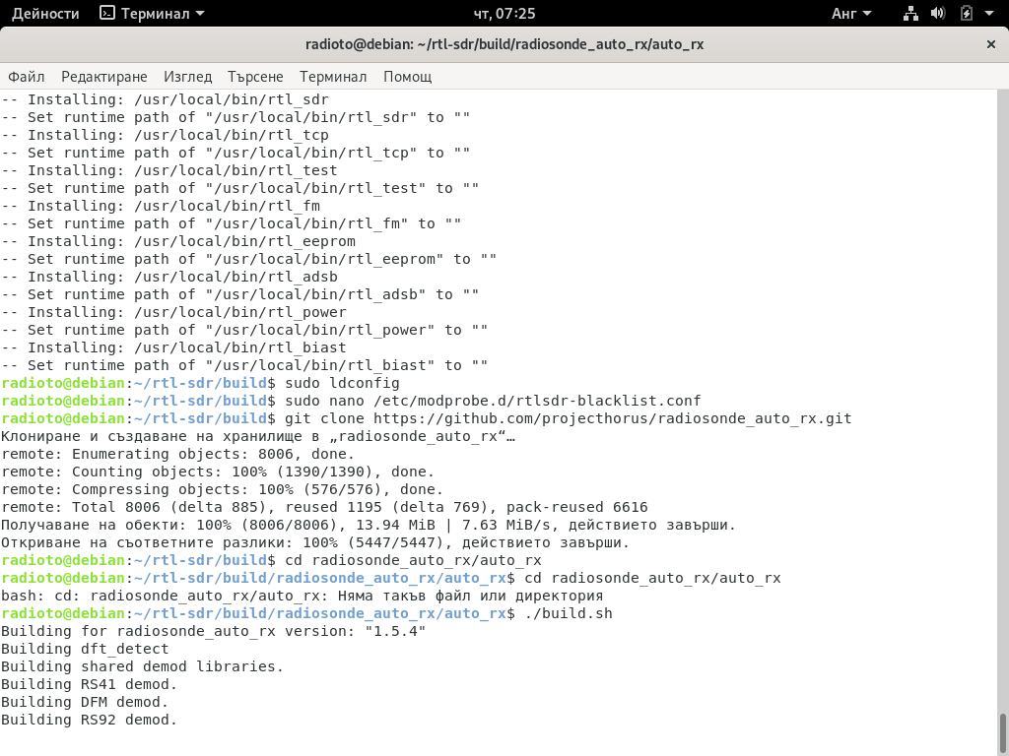This screenshot has height=756, width=1009.
Task: Open the Анг keyboard layout selector
Action: point(850,14)
